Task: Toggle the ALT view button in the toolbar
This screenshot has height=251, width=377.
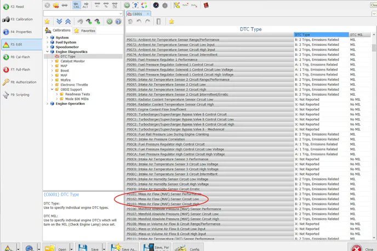Action: pyautogui.click(x=85, y=5)
